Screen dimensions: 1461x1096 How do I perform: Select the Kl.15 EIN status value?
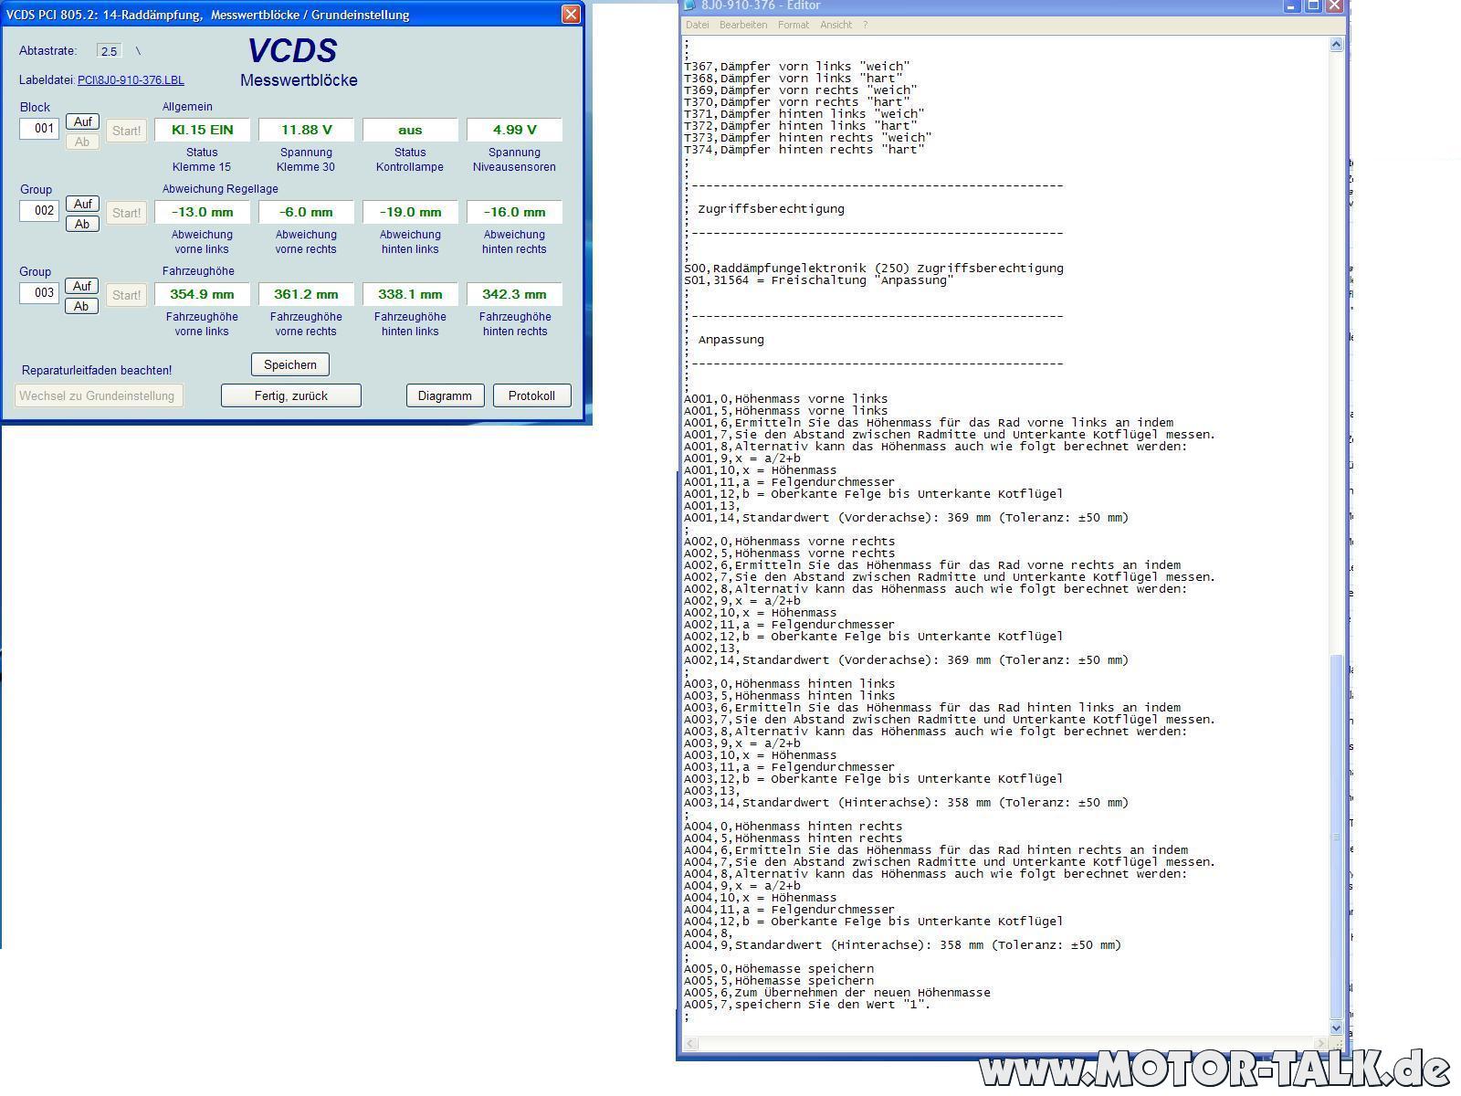(x=202, y=130)
